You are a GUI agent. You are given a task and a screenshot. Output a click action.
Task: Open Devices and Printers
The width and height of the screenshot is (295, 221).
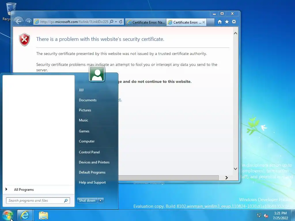point(94,162)
